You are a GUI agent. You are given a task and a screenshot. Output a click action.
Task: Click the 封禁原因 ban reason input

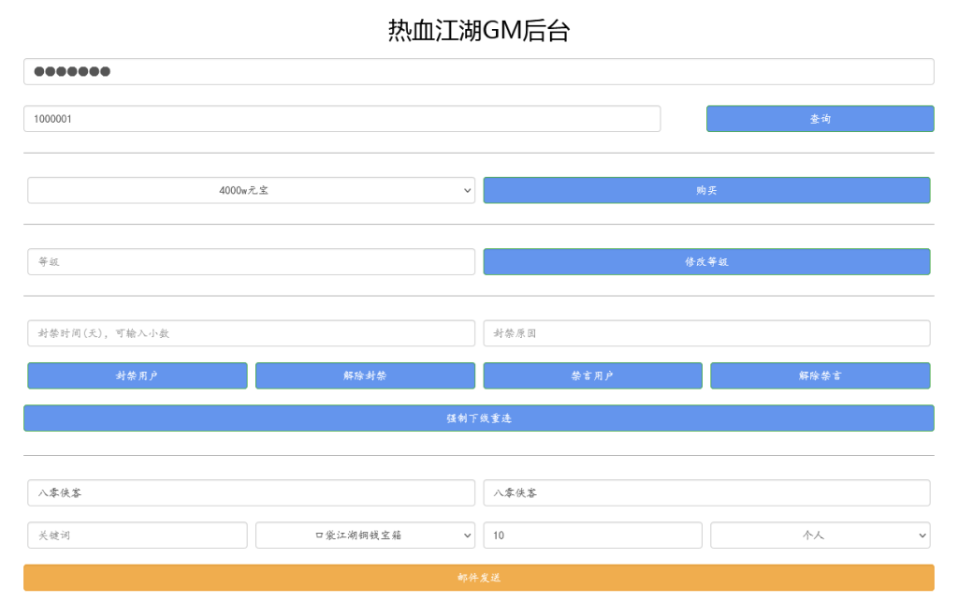coord(706,332)
